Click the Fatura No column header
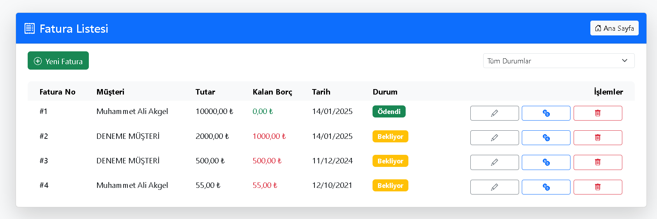The height and width of the screenshot is (219, 657). pos(57,92)
